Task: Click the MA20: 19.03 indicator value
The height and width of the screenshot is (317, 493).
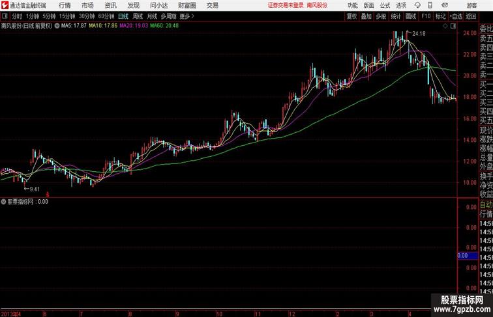Action: pos(134,26)
